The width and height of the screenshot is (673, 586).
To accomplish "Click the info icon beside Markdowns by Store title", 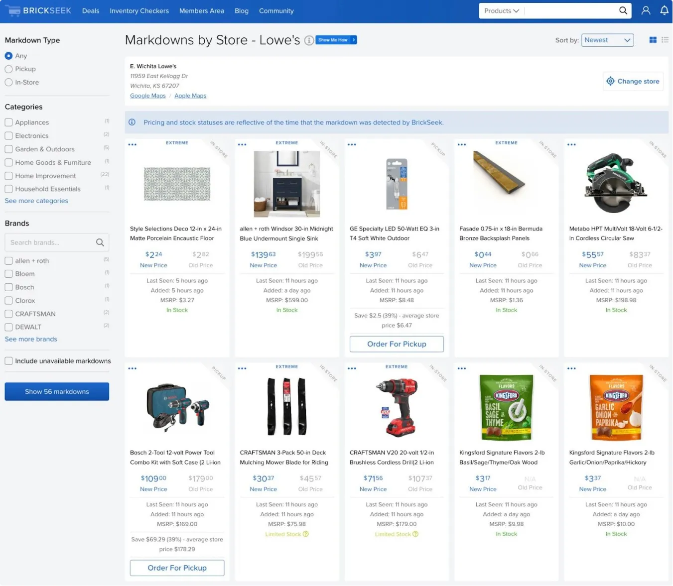I will point(309,40).
